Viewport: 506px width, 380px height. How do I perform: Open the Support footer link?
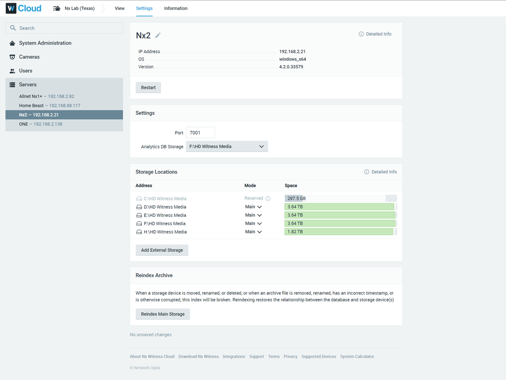click(x=256, y=356)
